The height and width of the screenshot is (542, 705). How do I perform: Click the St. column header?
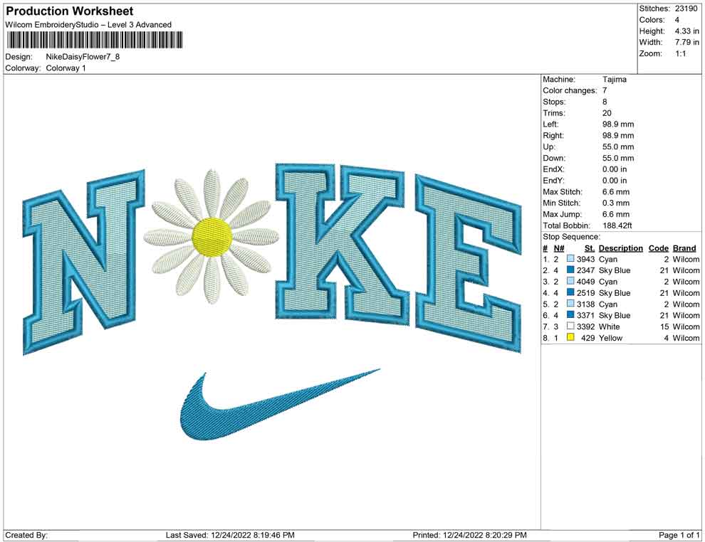pyautogui.click(x=589, y=248)
